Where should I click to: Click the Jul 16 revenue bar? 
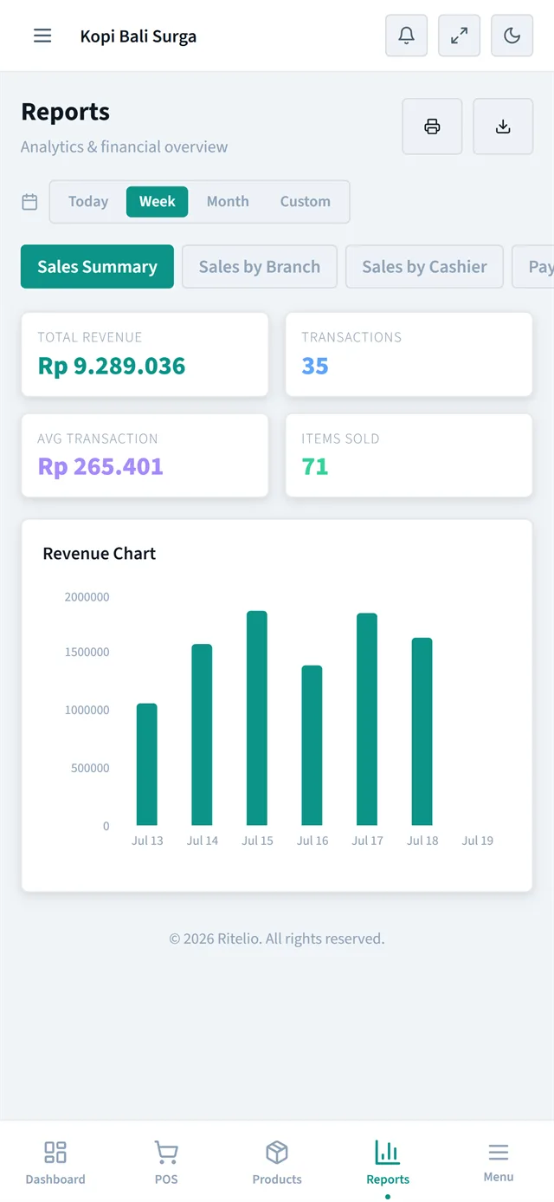pos(312,745)
